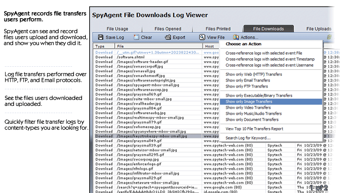Sort by the Host column header
The image size is (340, 193).
pos(211,46)
